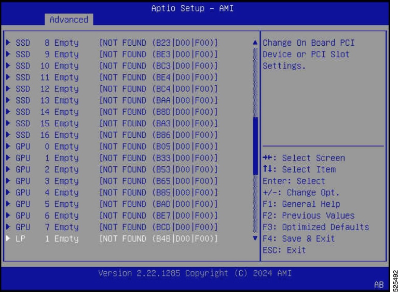Click the F4: Save & Exit hint
Image resolution: width=398 pixels, height=292 pixels.
tap(299, 238)
